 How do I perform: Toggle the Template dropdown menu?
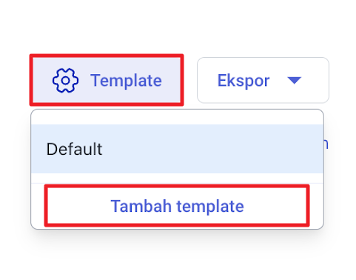pos(107,80)
